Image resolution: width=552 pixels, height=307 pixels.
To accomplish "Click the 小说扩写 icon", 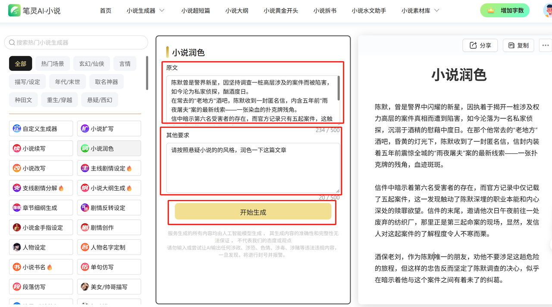I will pos(85,129).
